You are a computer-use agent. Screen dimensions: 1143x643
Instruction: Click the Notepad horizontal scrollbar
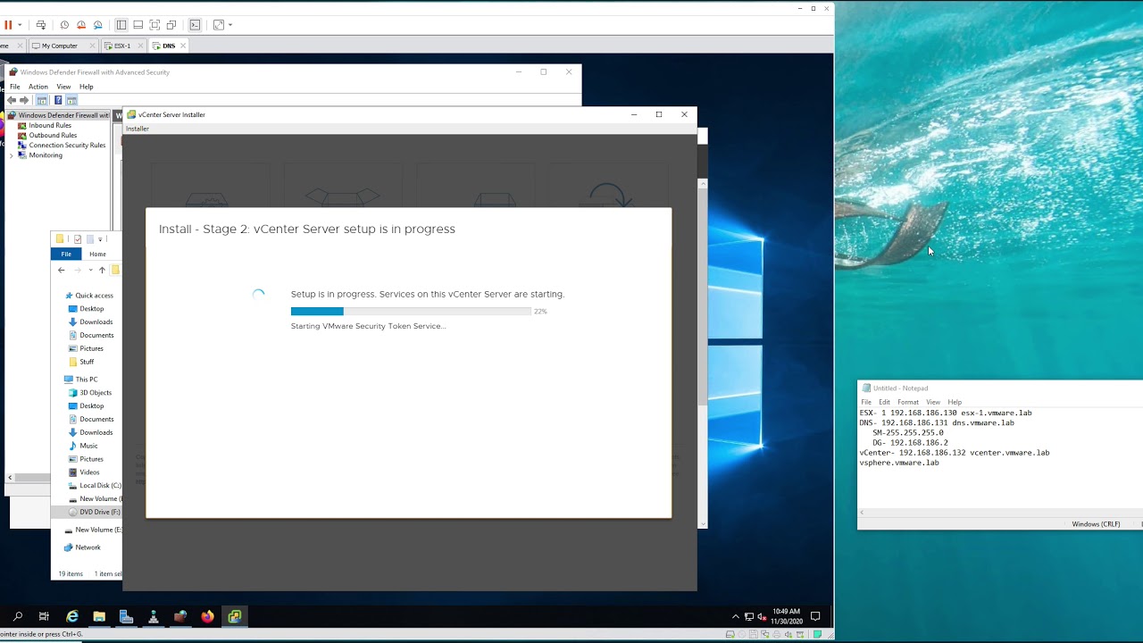[1000, 513]
